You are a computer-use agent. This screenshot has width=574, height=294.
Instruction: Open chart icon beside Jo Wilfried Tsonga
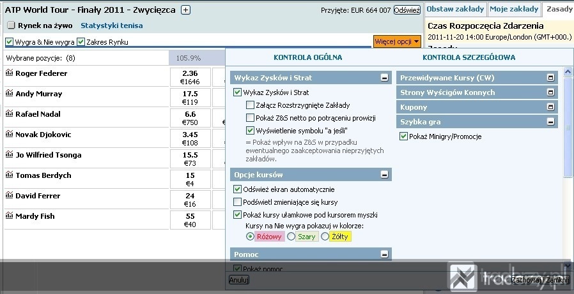coord(9,154)
